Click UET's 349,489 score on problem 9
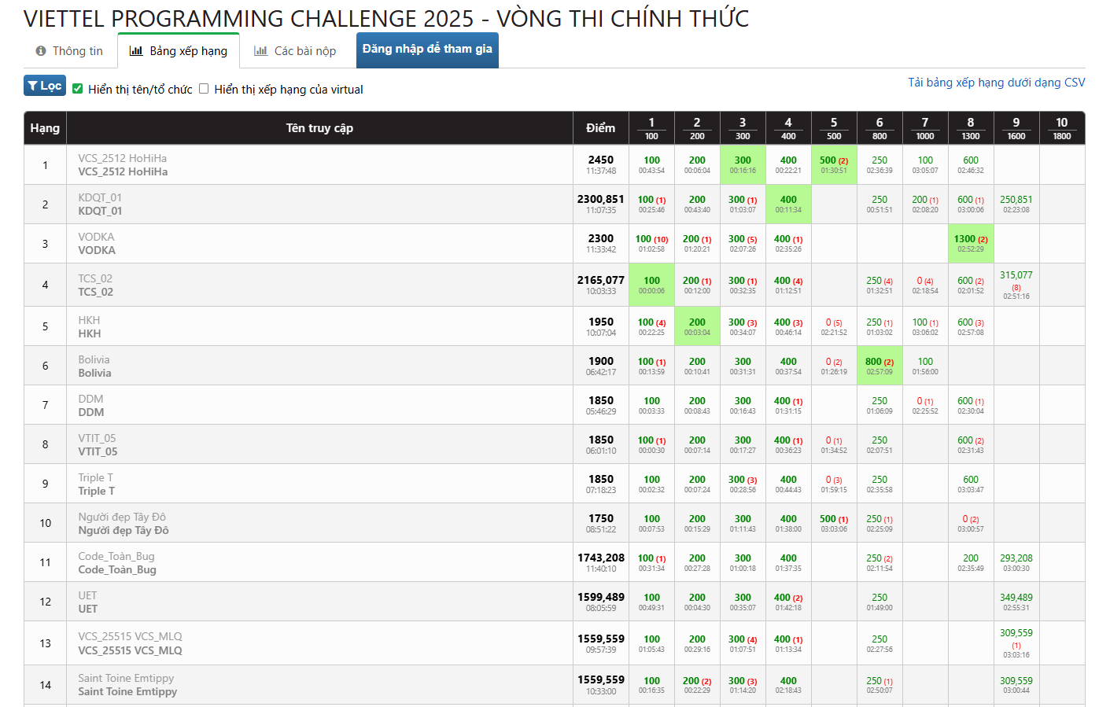1110x707 pixels. pyautogui.click(x=1016, y=602)
